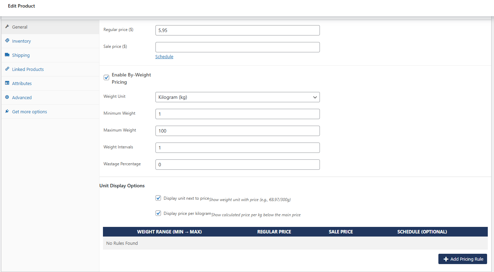Select the Minimum Weight input field

tap(237, 114)
